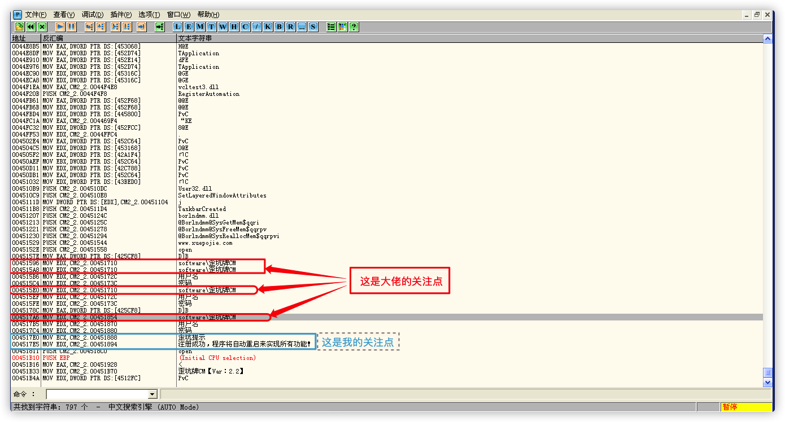Show Breakpoints window using B button
785x422 pixels.
pos(279,27)
